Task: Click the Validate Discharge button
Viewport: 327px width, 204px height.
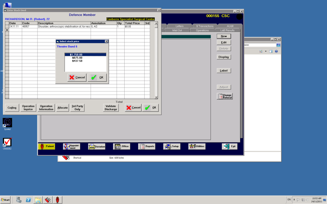Action: pos(111,108)
